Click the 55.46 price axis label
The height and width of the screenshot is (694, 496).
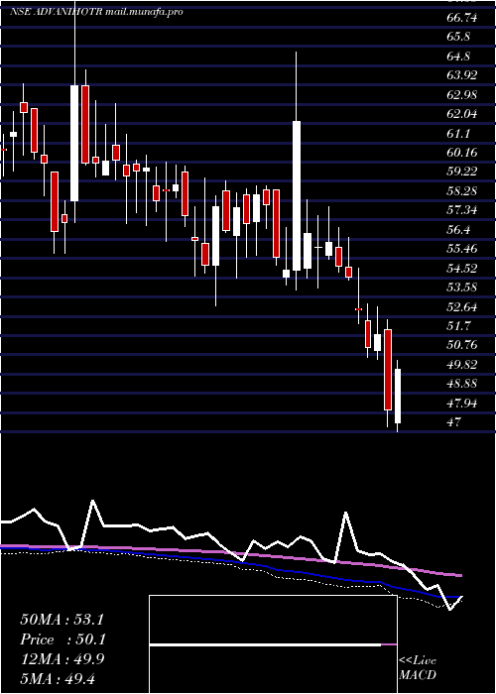click(x=462, y=248)
